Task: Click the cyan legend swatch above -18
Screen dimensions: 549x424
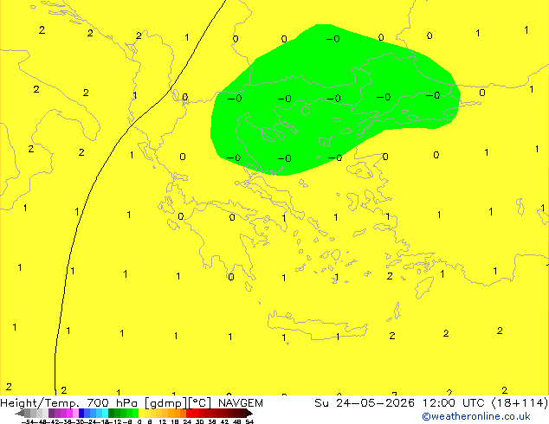Action: (105, 413)
